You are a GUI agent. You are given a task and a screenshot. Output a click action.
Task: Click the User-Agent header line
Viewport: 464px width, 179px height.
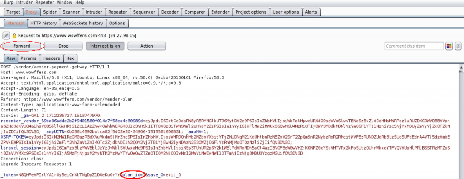pyautogui.click(x=112, y=77)
